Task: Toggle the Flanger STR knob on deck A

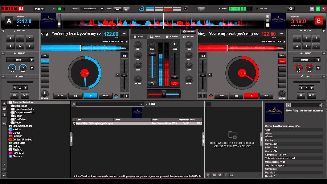Action: click(12, 68)
